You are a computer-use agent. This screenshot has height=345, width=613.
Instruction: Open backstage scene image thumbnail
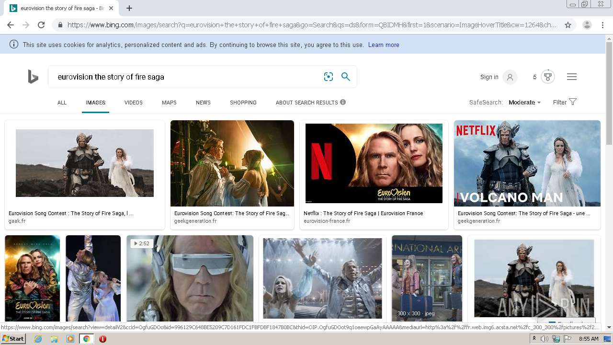point(232,163)
